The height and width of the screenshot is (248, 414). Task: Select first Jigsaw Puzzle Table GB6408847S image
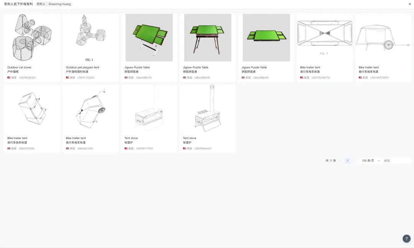[x=149, y=38]
